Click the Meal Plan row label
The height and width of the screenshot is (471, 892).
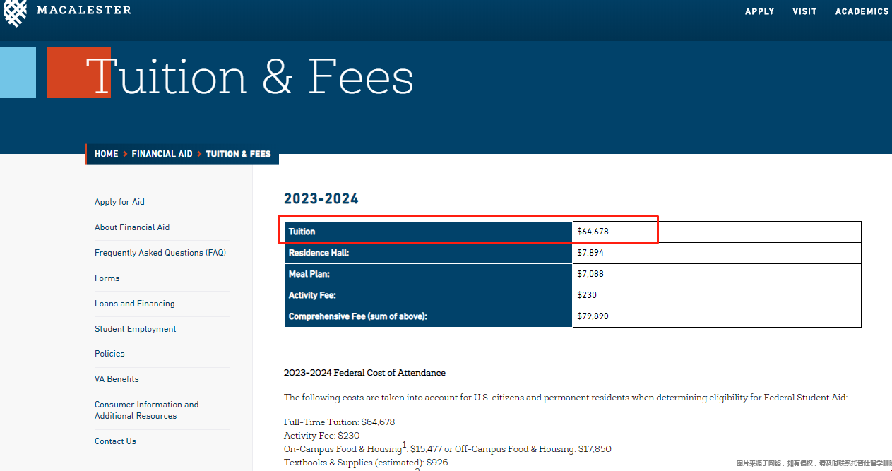point(428,274)
